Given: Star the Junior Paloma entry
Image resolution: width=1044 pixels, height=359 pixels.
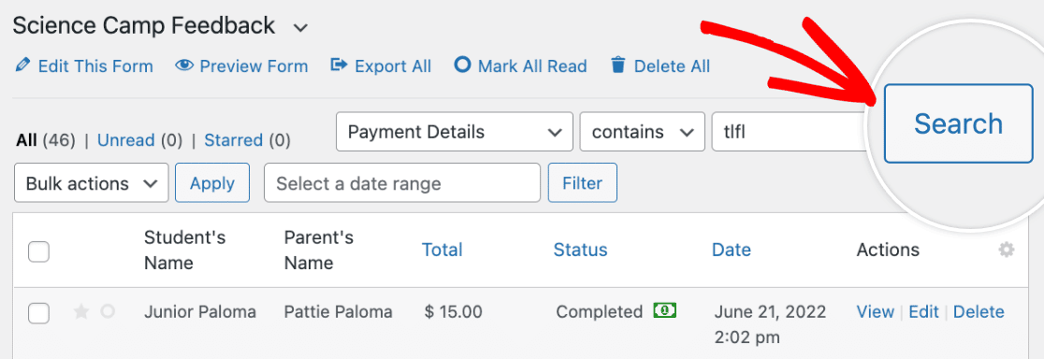Looking at the screenshot, I should (81, 312).
